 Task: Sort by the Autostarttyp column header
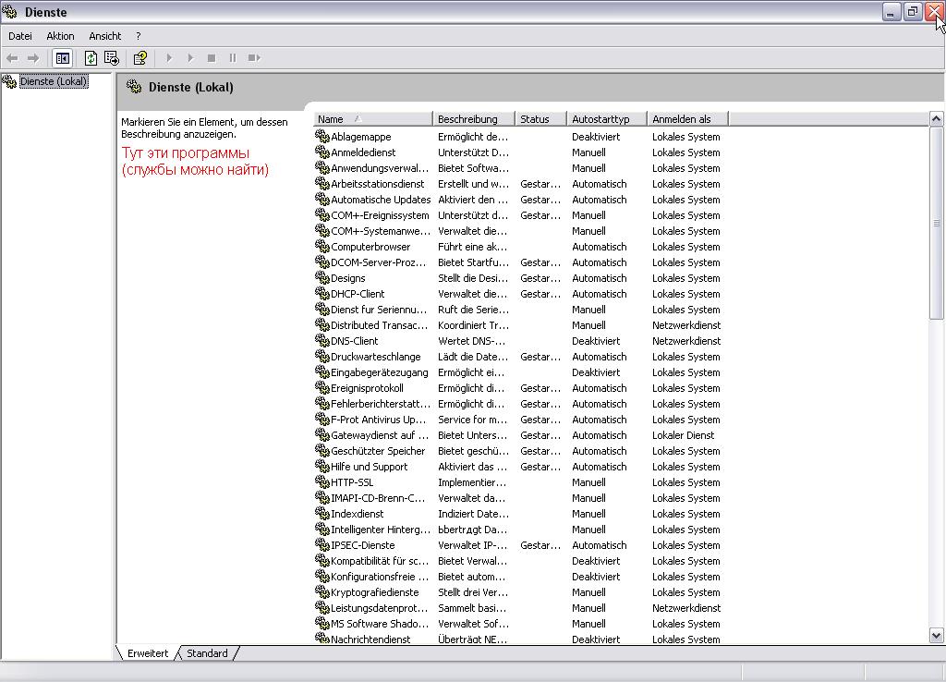pyautogui.click(x=606, y=119)
